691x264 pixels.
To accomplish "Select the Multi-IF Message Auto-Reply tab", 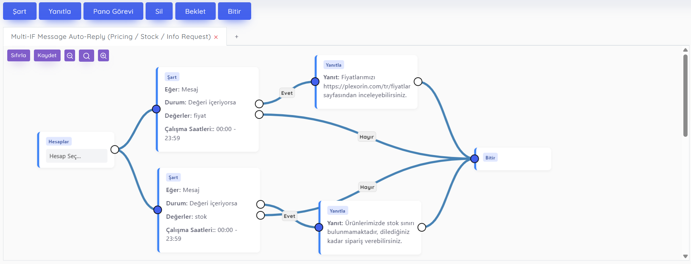I will [x=111, y=37].
